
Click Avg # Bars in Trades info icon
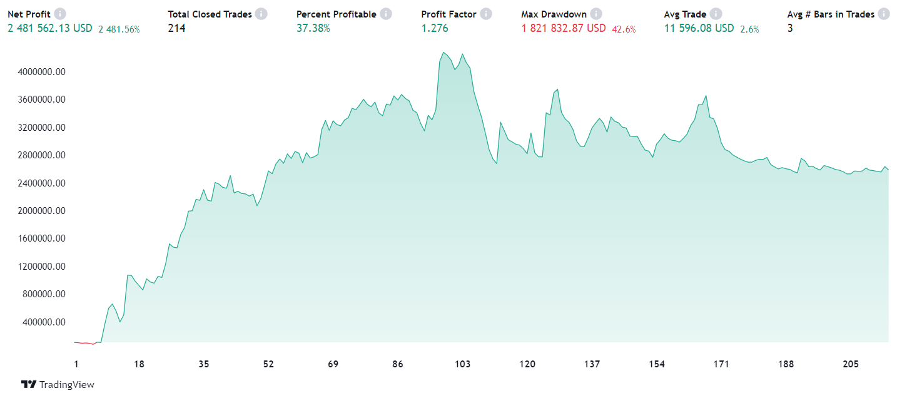point(884,14)
